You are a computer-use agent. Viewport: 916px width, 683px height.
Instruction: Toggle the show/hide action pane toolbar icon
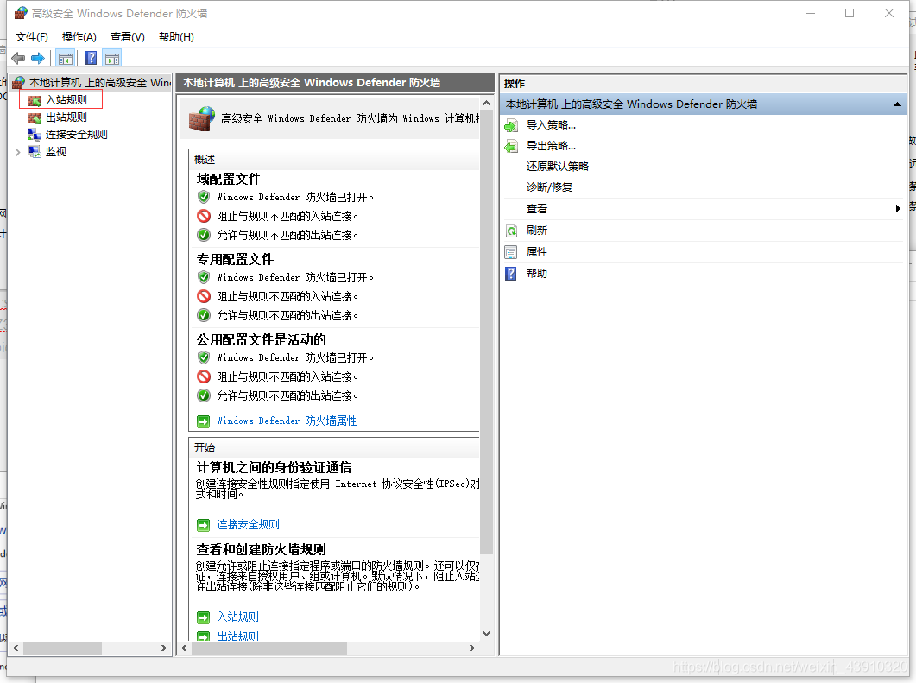click(x=111, y=59)
